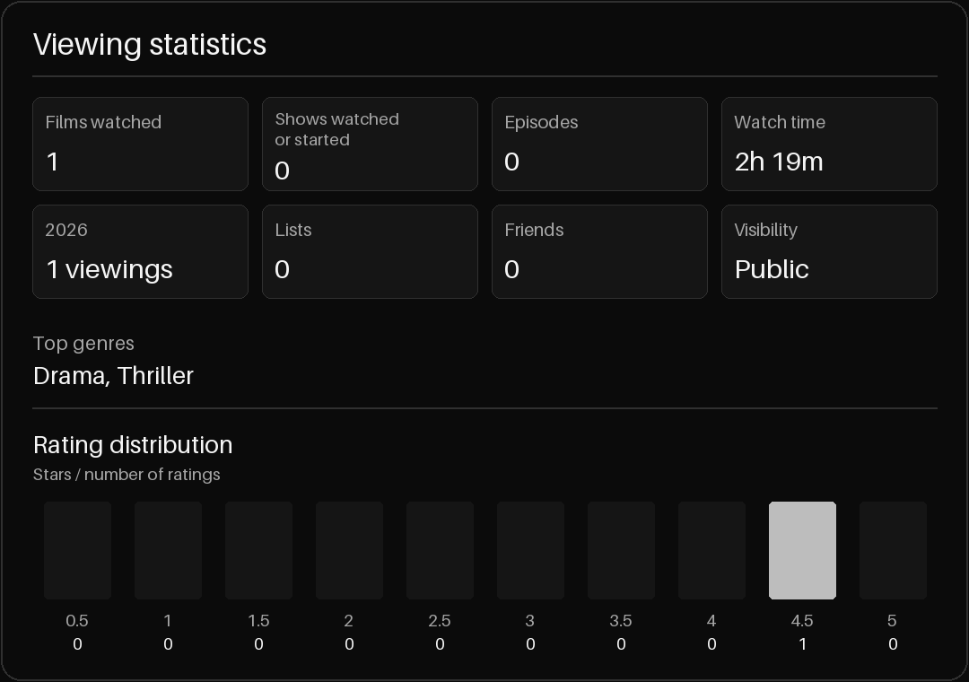Click the Drama, Thriller genres text
This screenshot has width=969, height=682.
coord(113,376)
